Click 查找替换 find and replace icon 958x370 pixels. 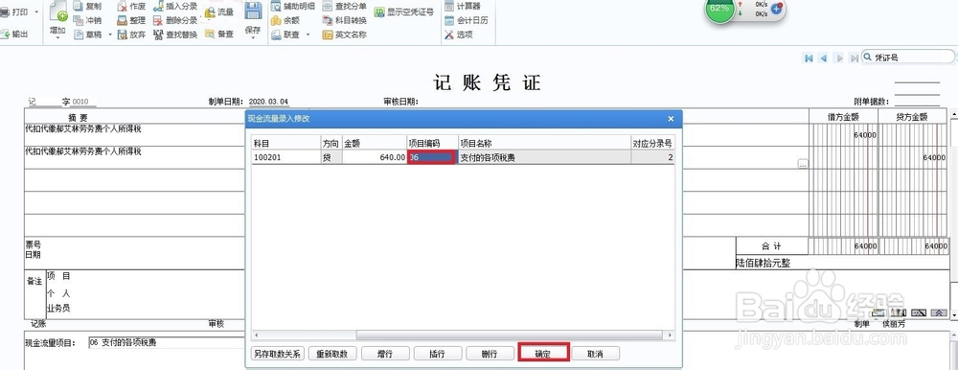click(158, 35)
